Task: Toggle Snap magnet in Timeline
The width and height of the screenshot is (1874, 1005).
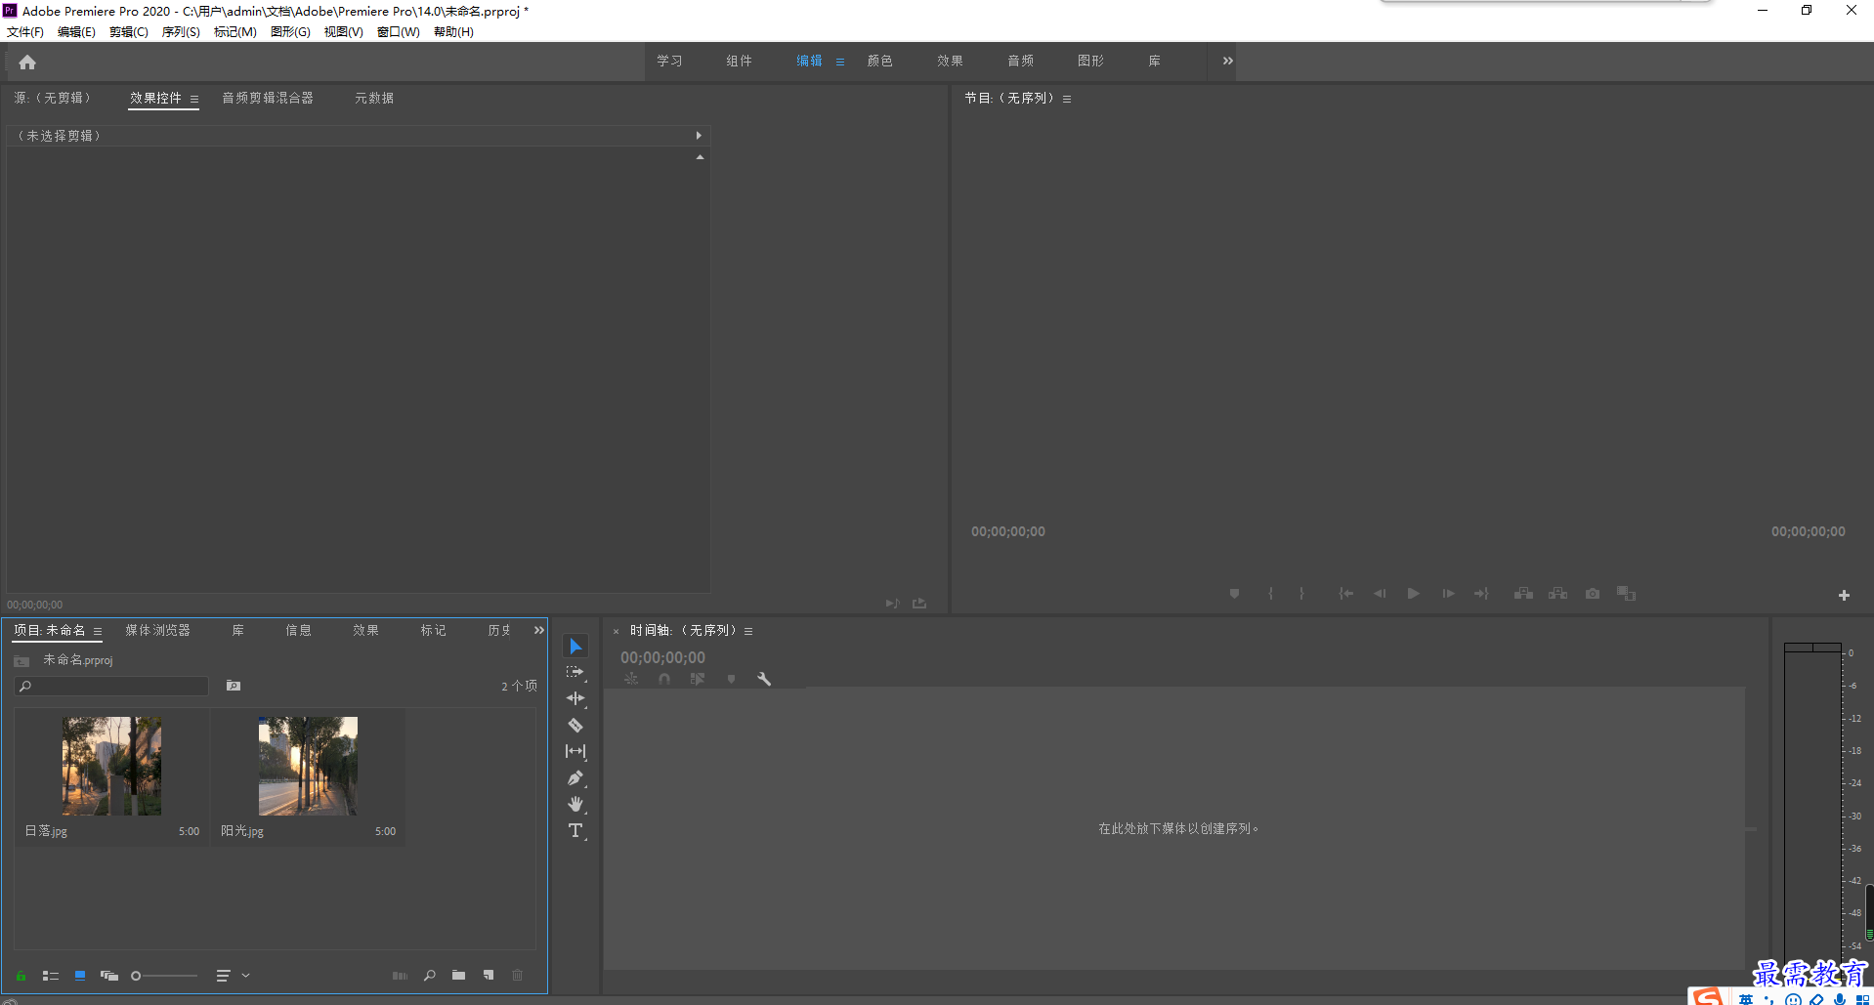Action: tap(664, 679)
